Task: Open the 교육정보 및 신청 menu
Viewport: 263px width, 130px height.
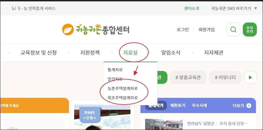Action: 39,53
